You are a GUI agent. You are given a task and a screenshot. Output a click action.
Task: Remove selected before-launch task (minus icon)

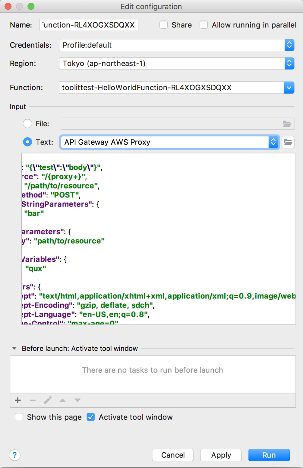point(33,400)
